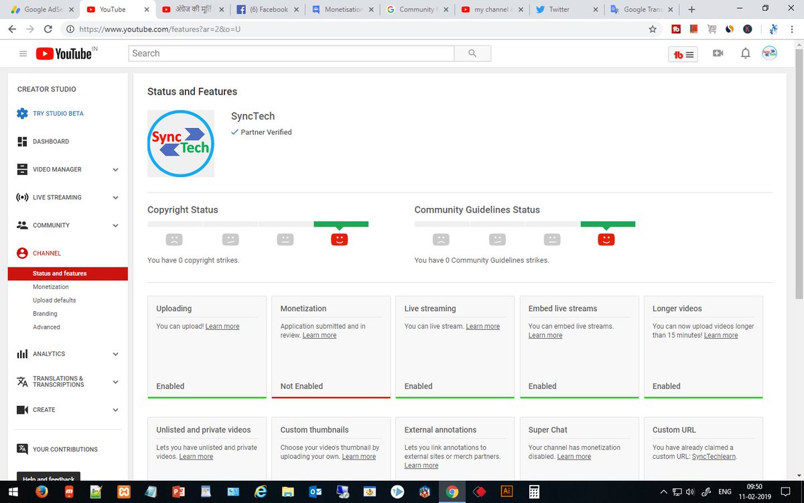The width and height of the screenshot is (804, 503).
Task: Click the ENG language indicator in tray
Action: click(x=724, y=492)
